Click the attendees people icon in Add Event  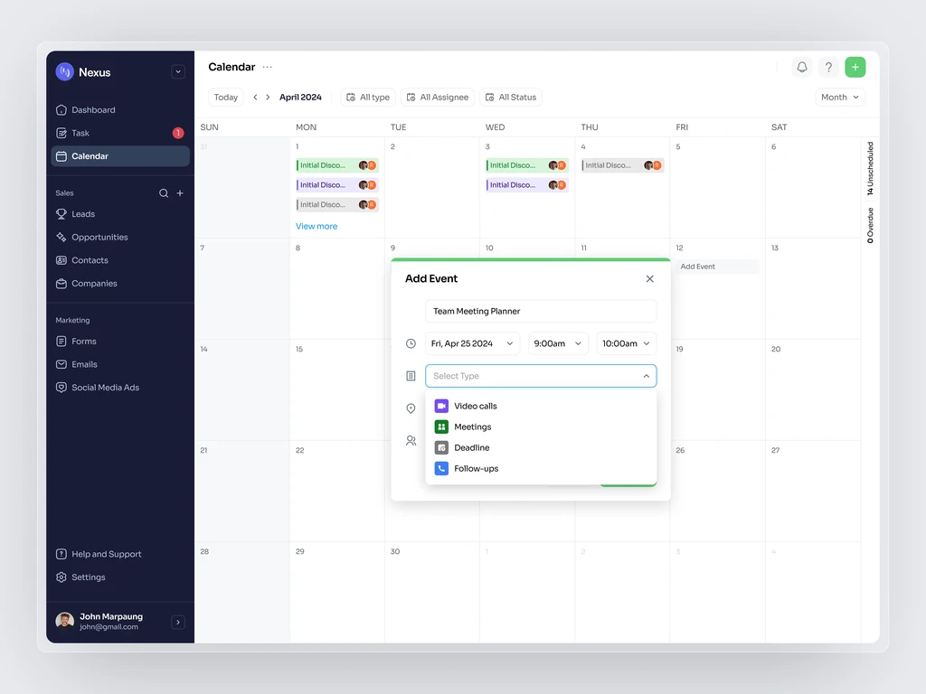411,441
